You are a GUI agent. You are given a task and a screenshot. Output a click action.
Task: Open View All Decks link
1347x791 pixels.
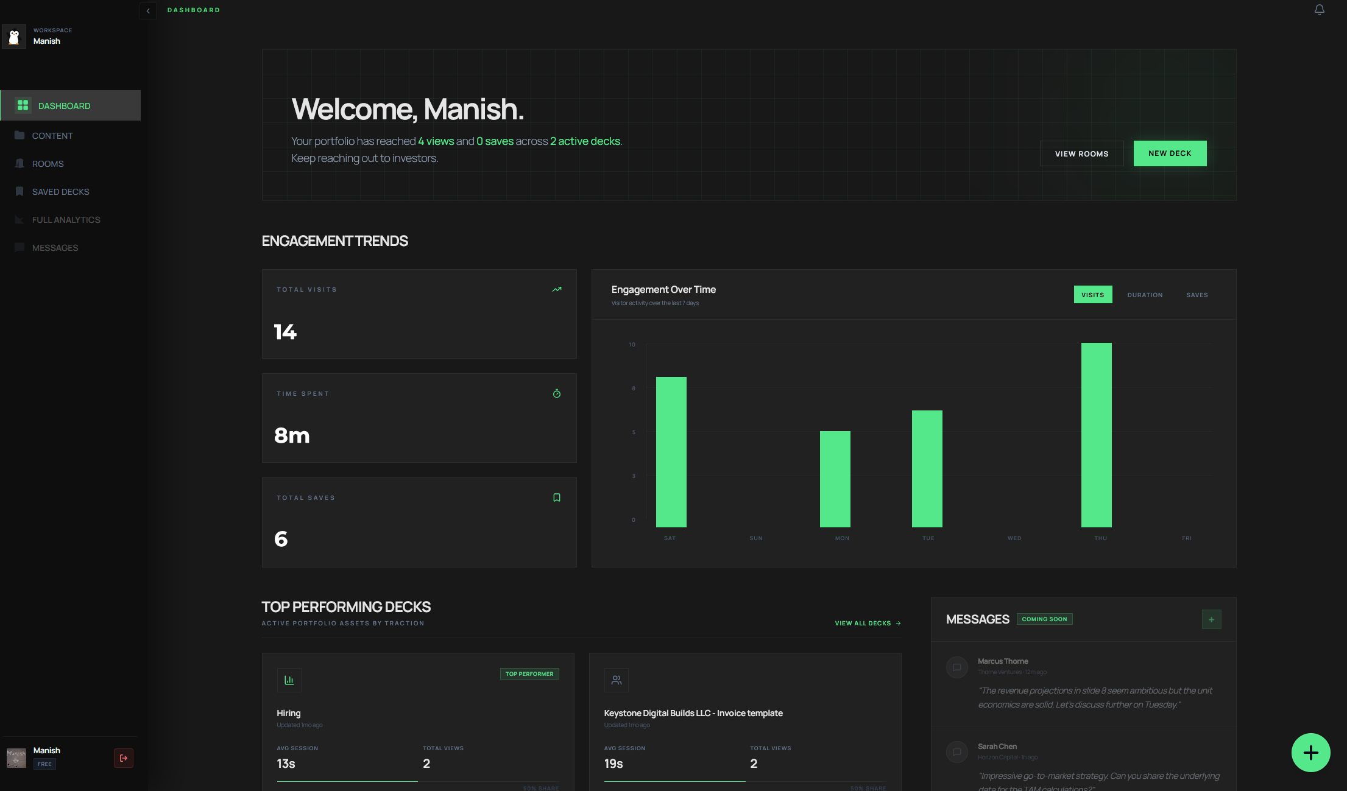pos(868,623)
